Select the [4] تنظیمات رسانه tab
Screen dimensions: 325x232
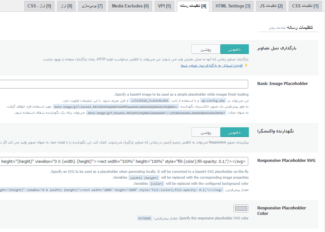coord(193,6)
